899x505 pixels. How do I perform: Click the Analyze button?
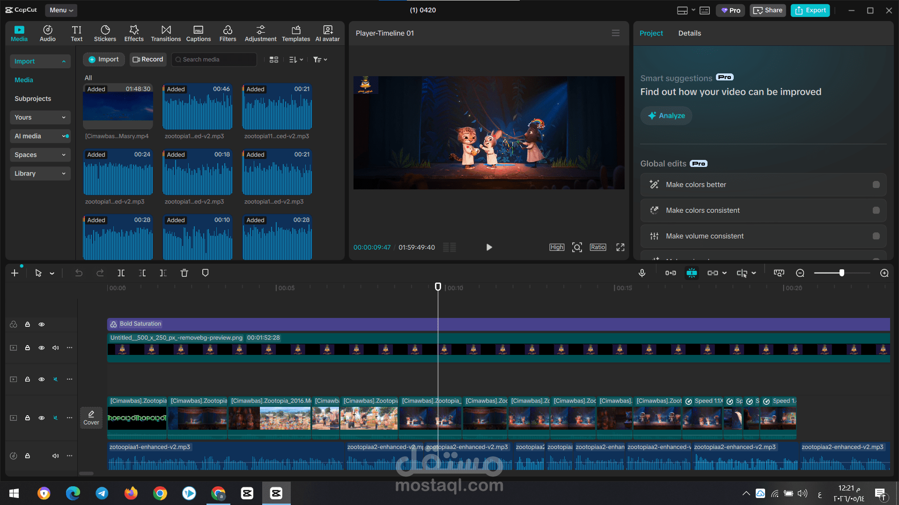click(x=666, y=115)
